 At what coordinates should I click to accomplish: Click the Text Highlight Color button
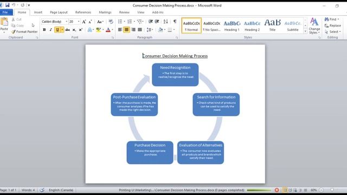99,30
